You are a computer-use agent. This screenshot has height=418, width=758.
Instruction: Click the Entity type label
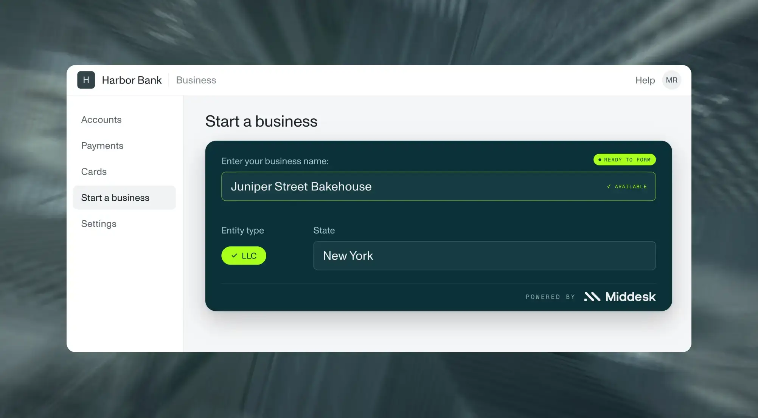(242, 231)
